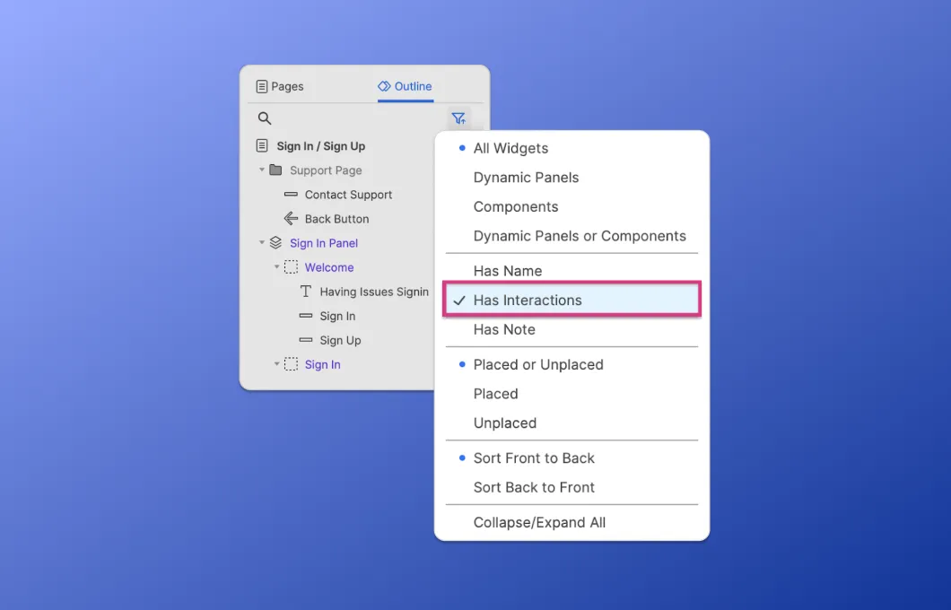Screen dimensions: 951x610
Task: Select the All Widgets filter option
Action: click(x=510, y=149)
